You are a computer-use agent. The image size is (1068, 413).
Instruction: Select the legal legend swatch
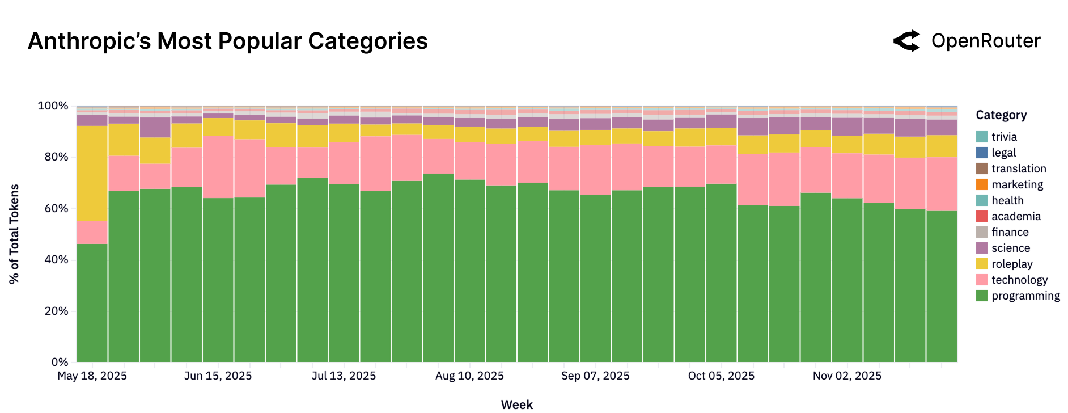(982, 153)
